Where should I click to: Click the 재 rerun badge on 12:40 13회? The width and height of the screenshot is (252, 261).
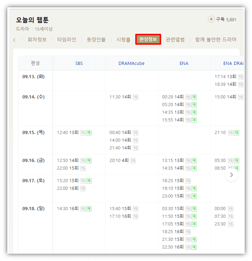click(89, 133)
